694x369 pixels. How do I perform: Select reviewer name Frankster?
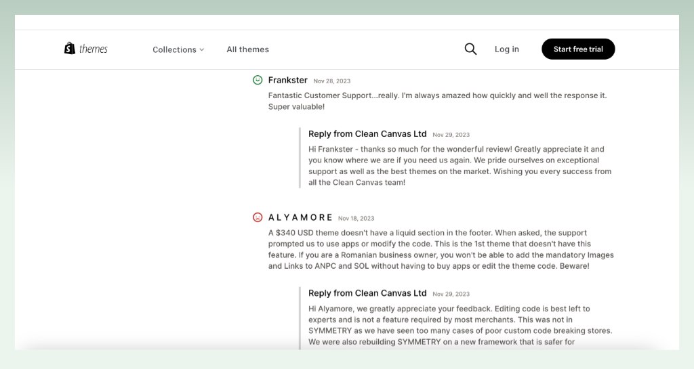[x=287, y=80]
